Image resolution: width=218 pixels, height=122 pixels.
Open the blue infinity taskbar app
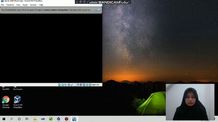point(43,119)
